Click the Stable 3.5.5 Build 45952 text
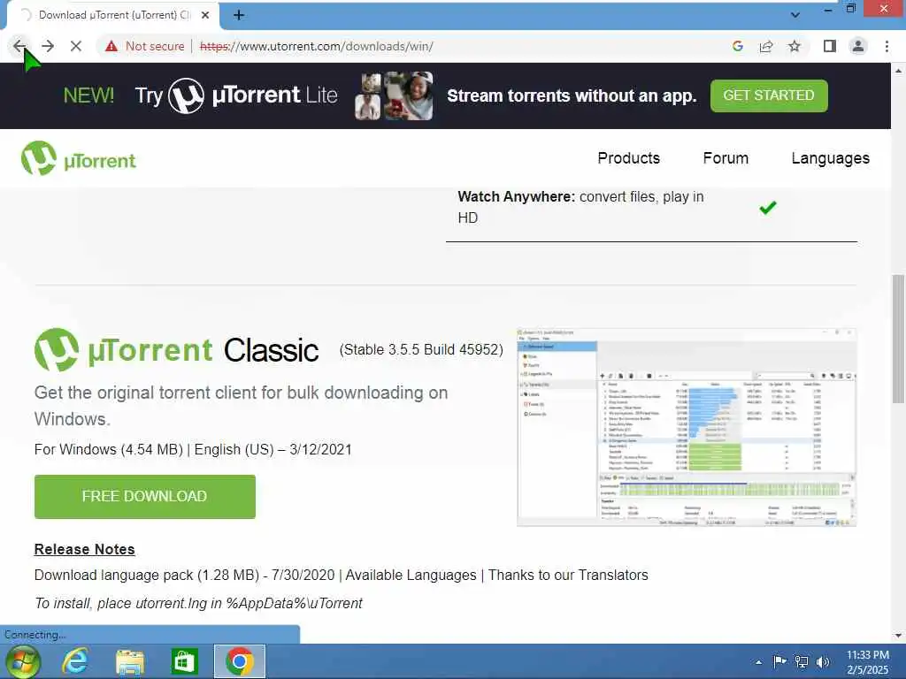Viewport: 906px width, 679px height. (x=421, y=350)
